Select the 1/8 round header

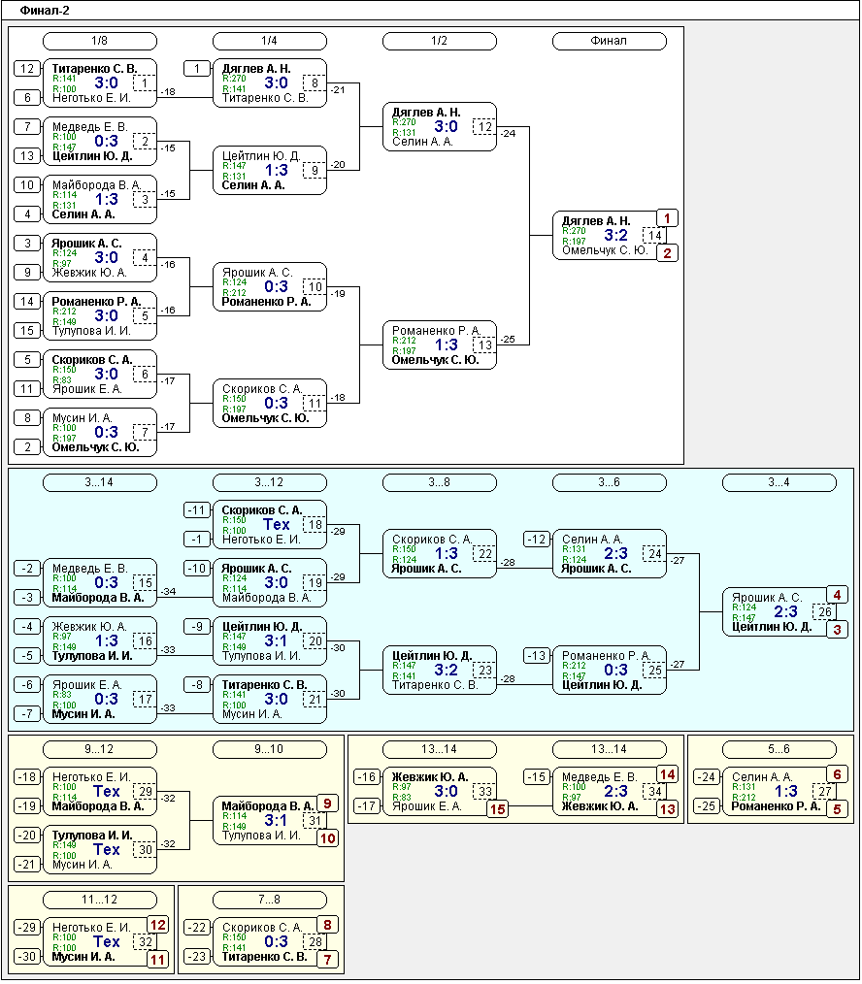click(100, 41)
